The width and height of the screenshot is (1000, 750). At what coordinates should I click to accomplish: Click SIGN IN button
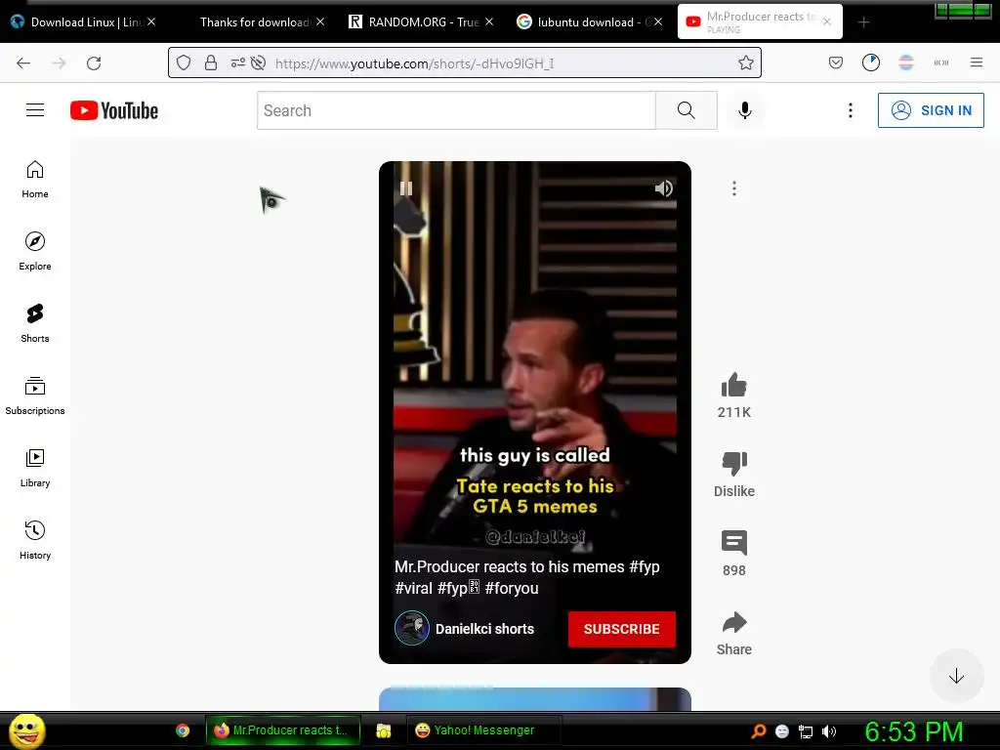tap(931, 110)
